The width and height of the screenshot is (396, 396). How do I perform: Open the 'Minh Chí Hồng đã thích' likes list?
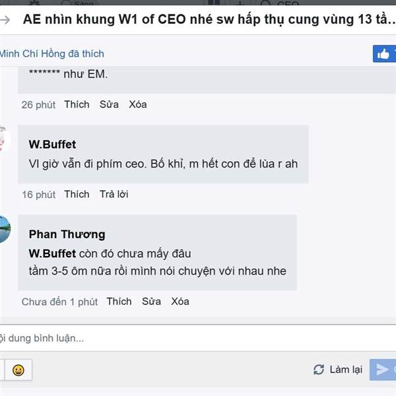pos(51,54)
